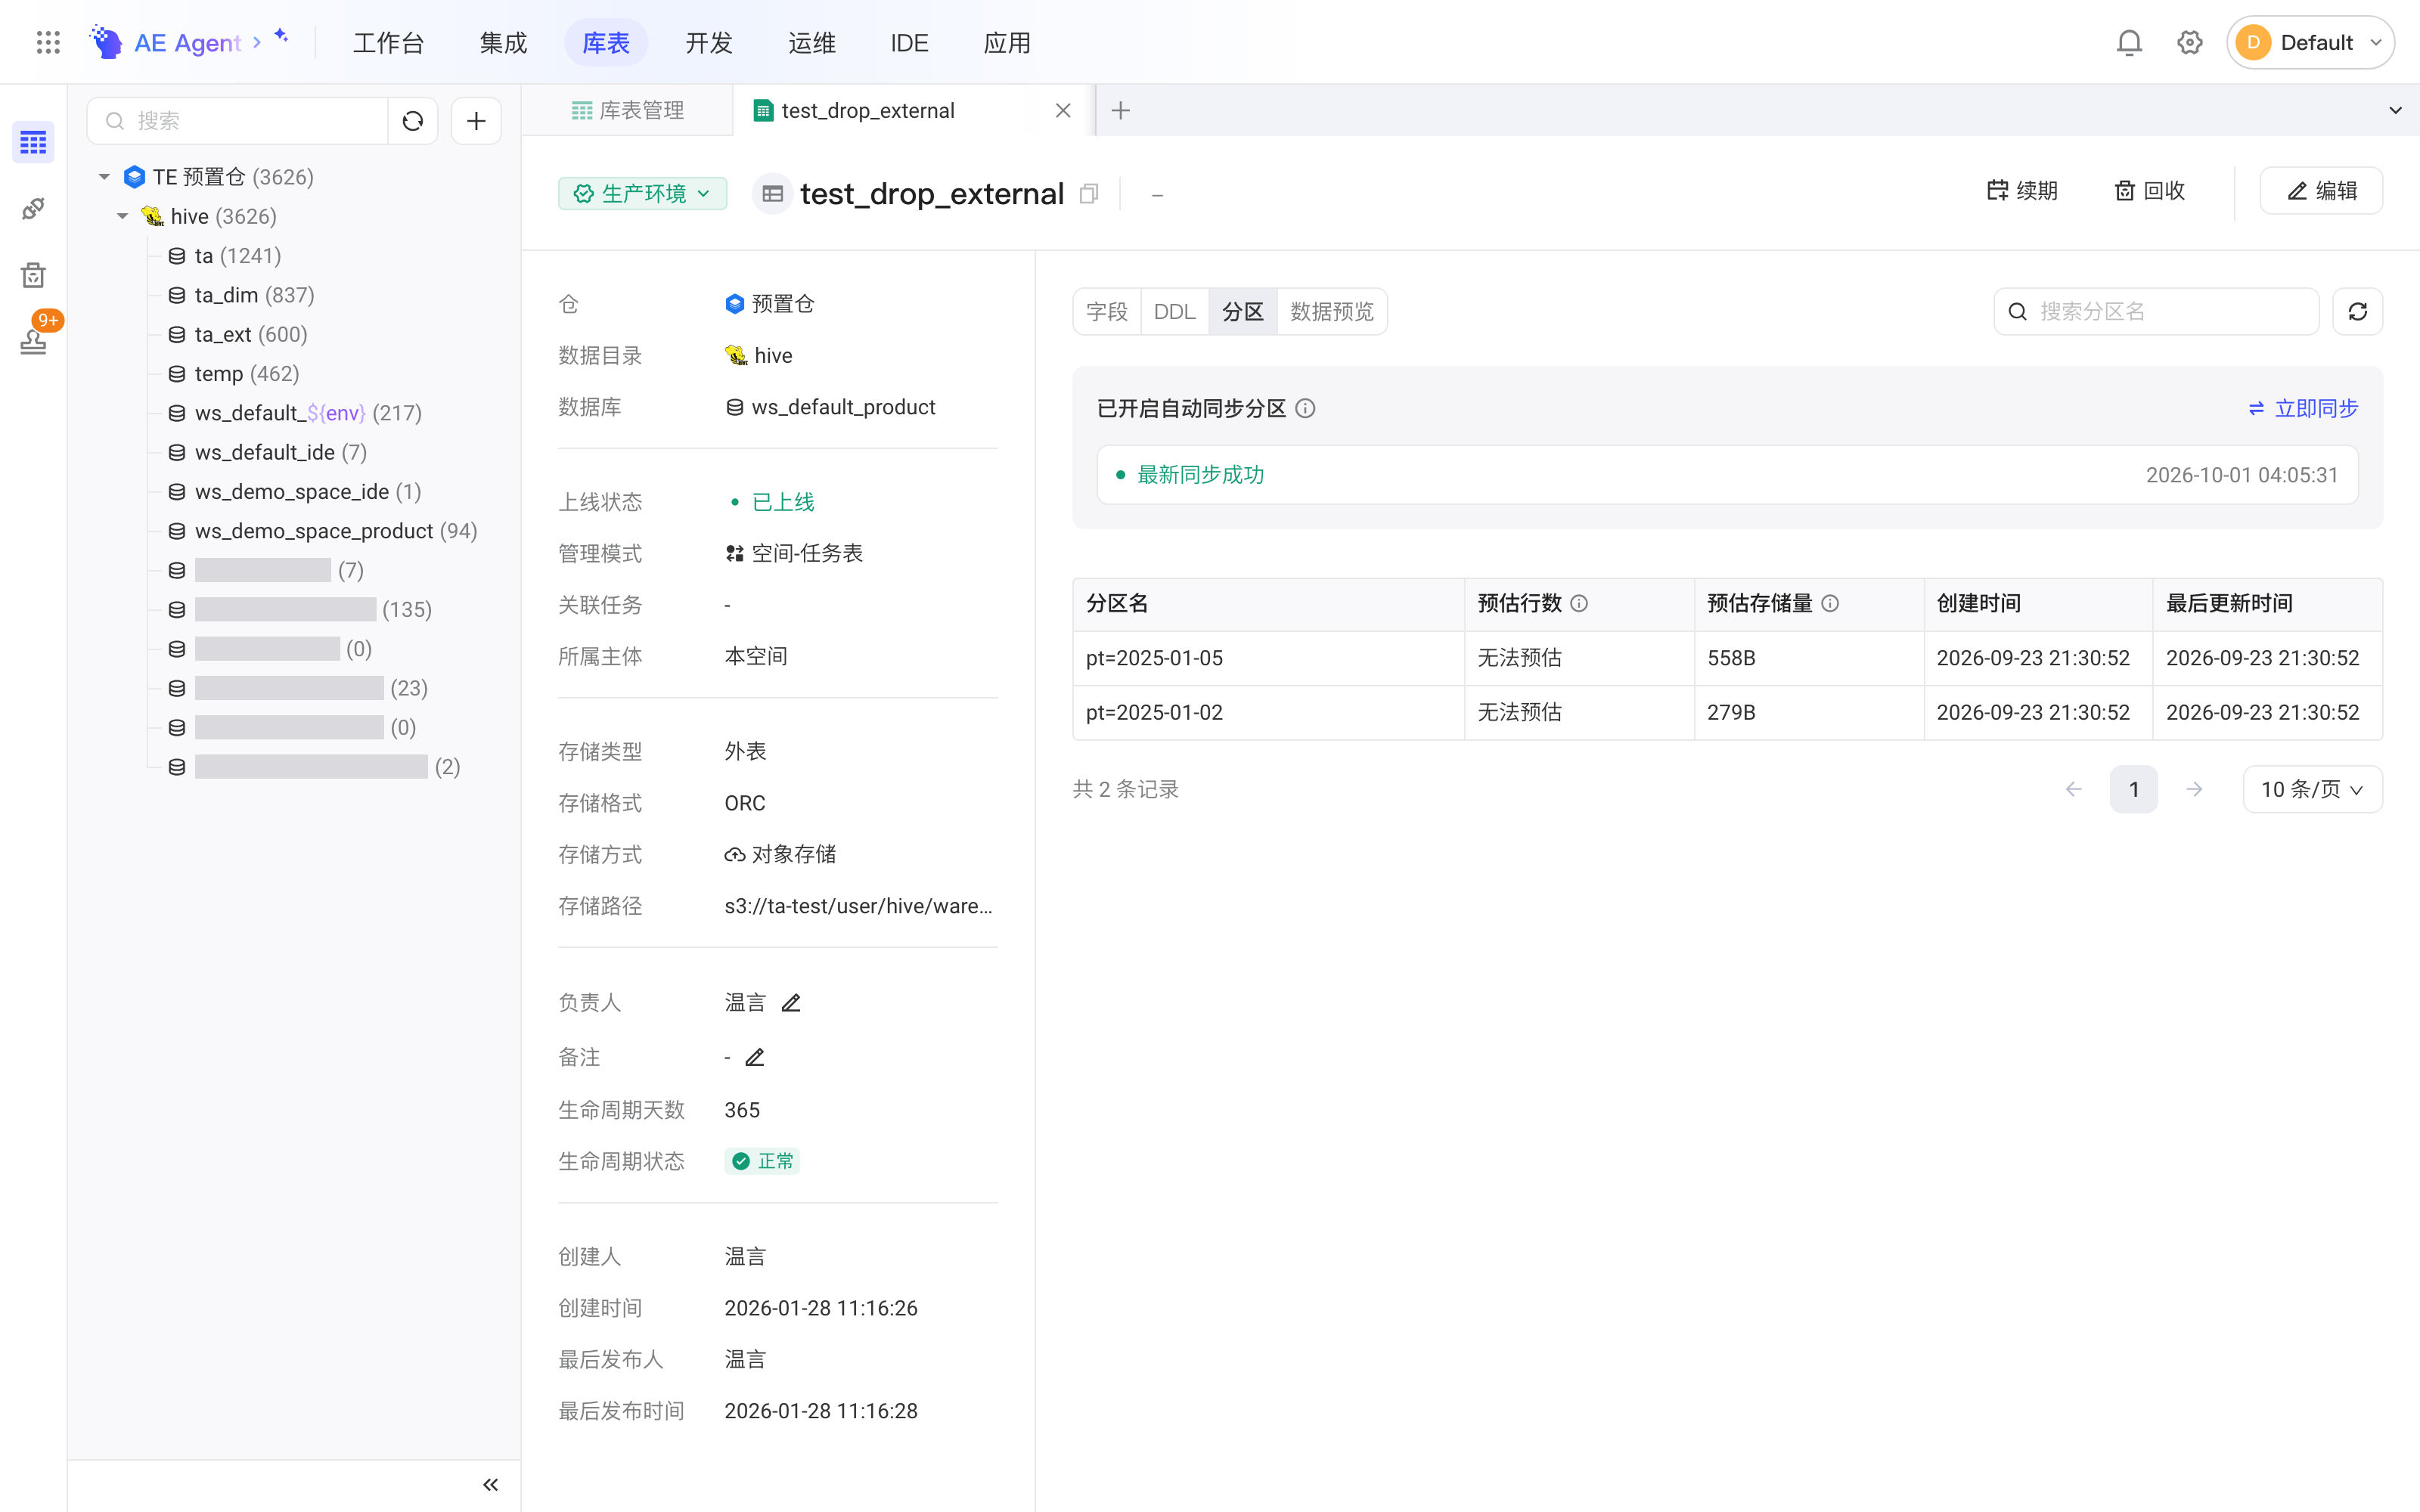Click the table type icon beside title
2420x1512 pixels.
pos(772,193)
